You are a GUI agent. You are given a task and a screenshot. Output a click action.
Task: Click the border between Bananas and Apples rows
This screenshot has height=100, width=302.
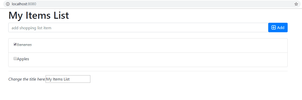(148, 52)
